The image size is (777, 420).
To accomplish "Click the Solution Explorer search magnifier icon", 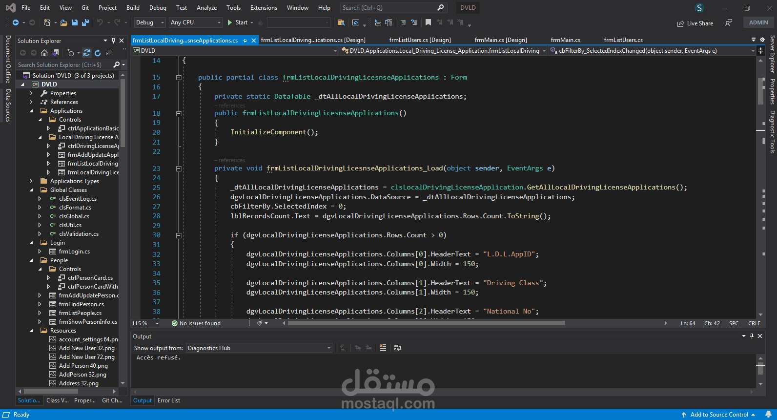I will 117,64.
